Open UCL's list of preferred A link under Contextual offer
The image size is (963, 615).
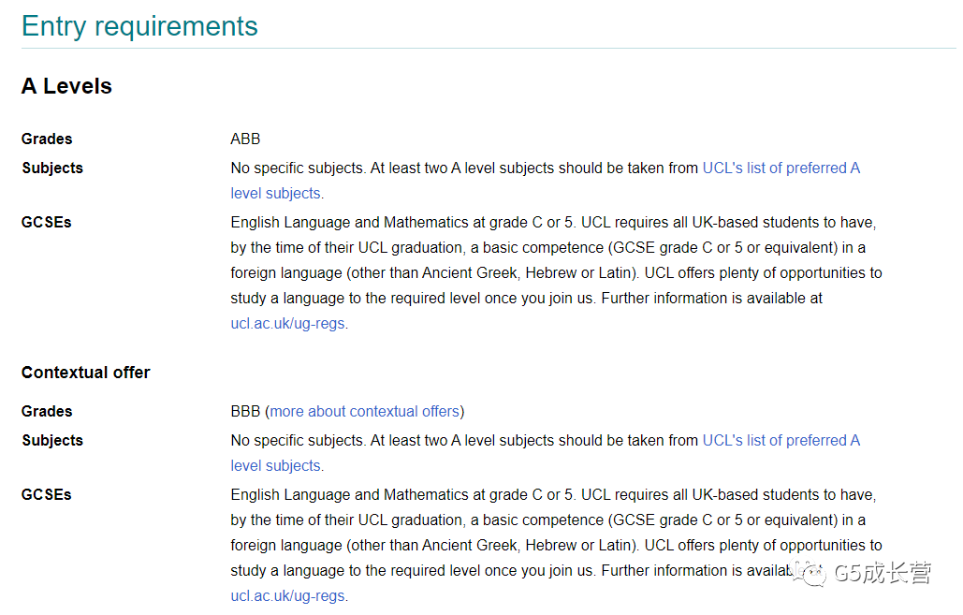point(781,441)
